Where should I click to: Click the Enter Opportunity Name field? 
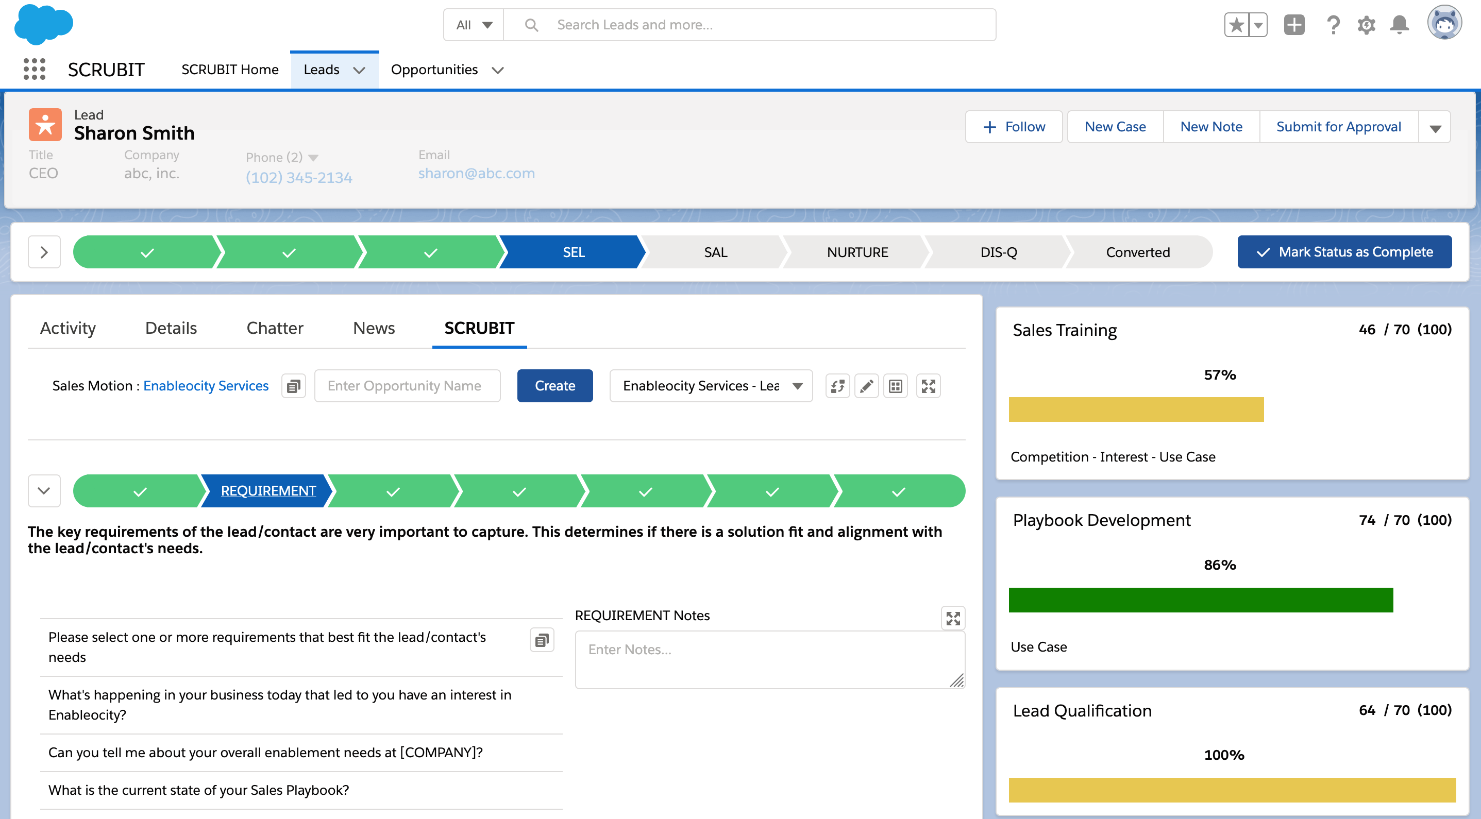407,386
